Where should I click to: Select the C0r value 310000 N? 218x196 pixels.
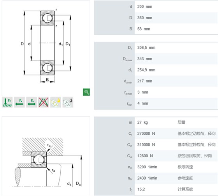pos(146,145)
